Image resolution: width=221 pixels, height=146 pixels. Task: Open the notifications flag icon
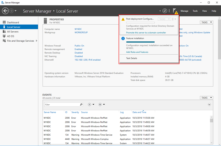tap(175, 11)
